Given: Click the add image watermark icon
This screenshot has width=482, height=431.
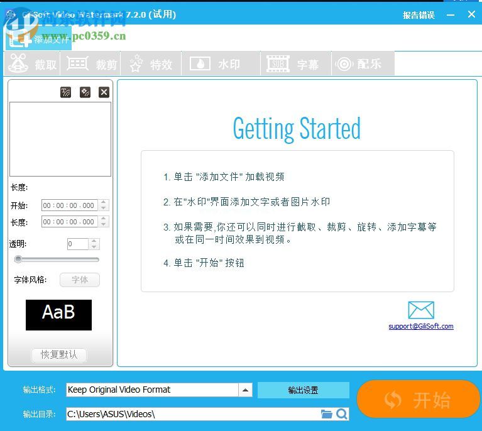Looking at the screenshot, I should coord(85,92).
